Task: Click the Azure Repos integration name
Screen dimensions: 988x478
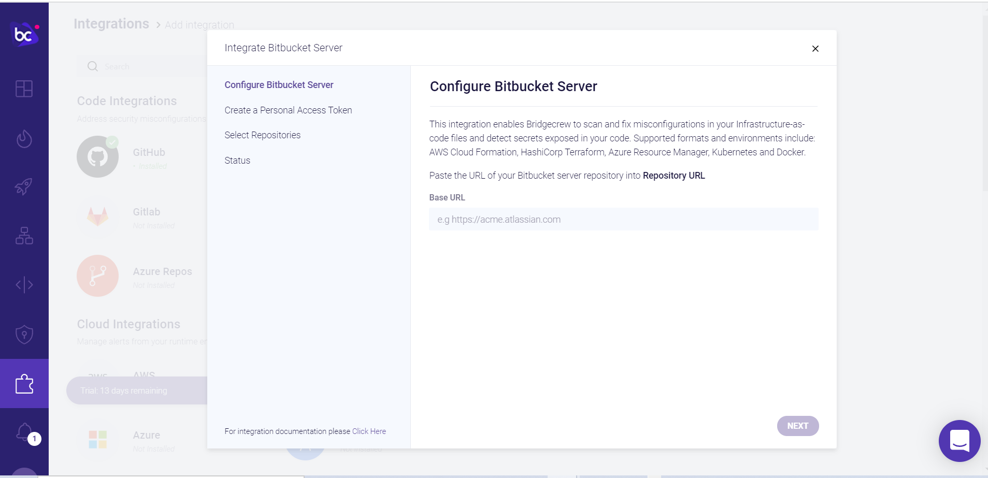Action: click(x=162, y=271)
